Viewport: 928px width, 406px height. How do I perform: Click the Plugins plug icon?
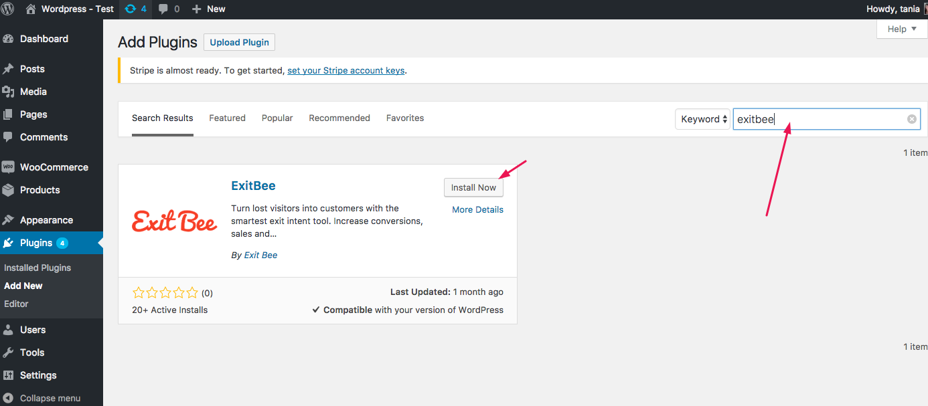click(x=8, y=243)
